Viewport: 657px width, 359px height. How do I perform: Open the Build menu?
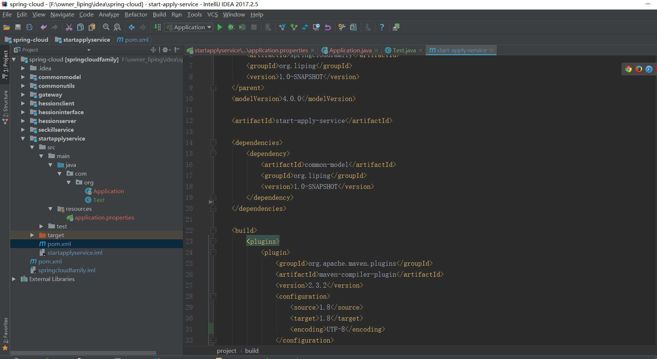coord(159,14)
